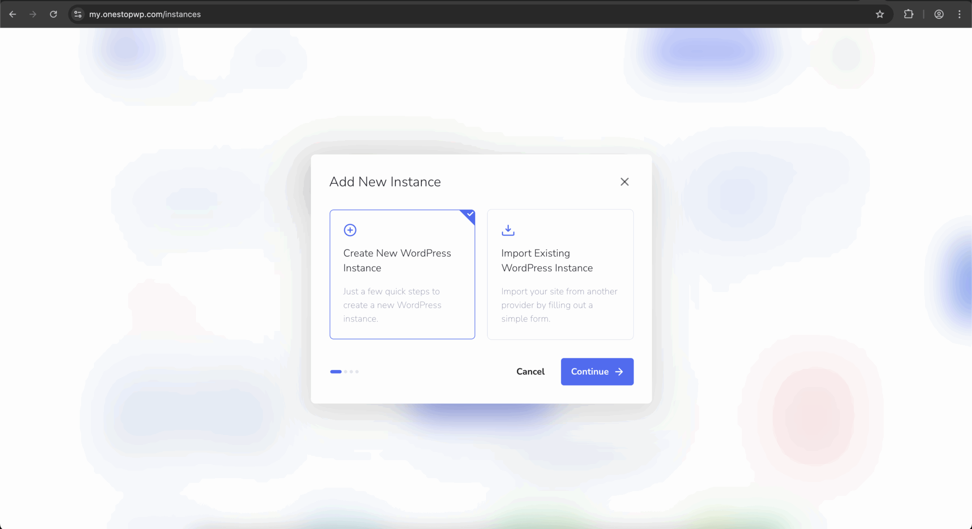Click the download icon on Import Existing card
Screen dimensions: 972x529
pyautogui.click(x=508, y=230)
